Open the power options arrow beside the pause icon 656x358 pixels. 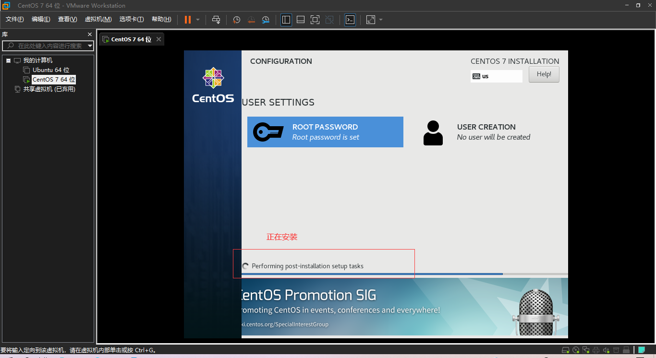tap(198, 20)
